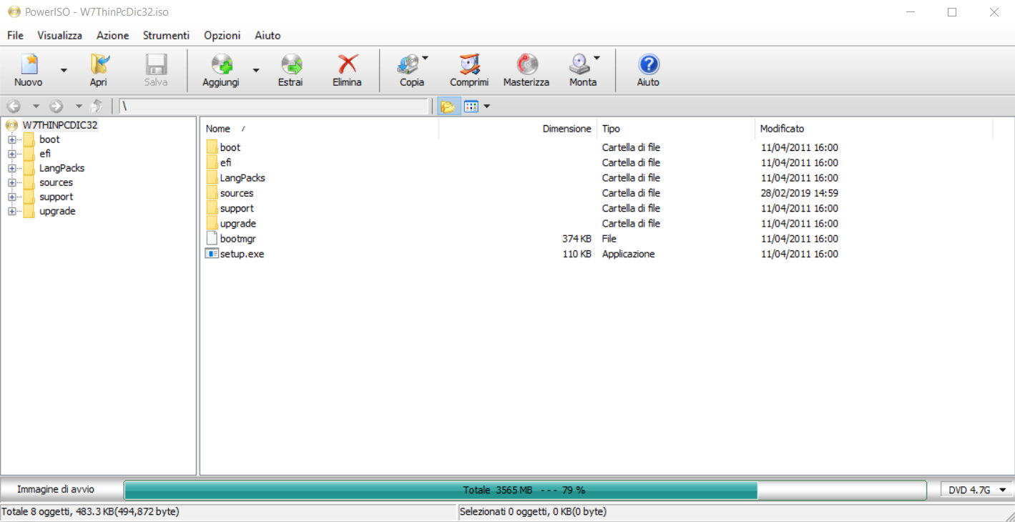Screen dimensions: 1015x522
Task: Expand the support tree node
Action: [x=11, y=197]
